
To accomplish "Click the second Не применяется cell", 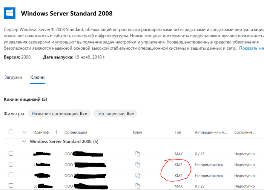I will [x=209, y=176].
